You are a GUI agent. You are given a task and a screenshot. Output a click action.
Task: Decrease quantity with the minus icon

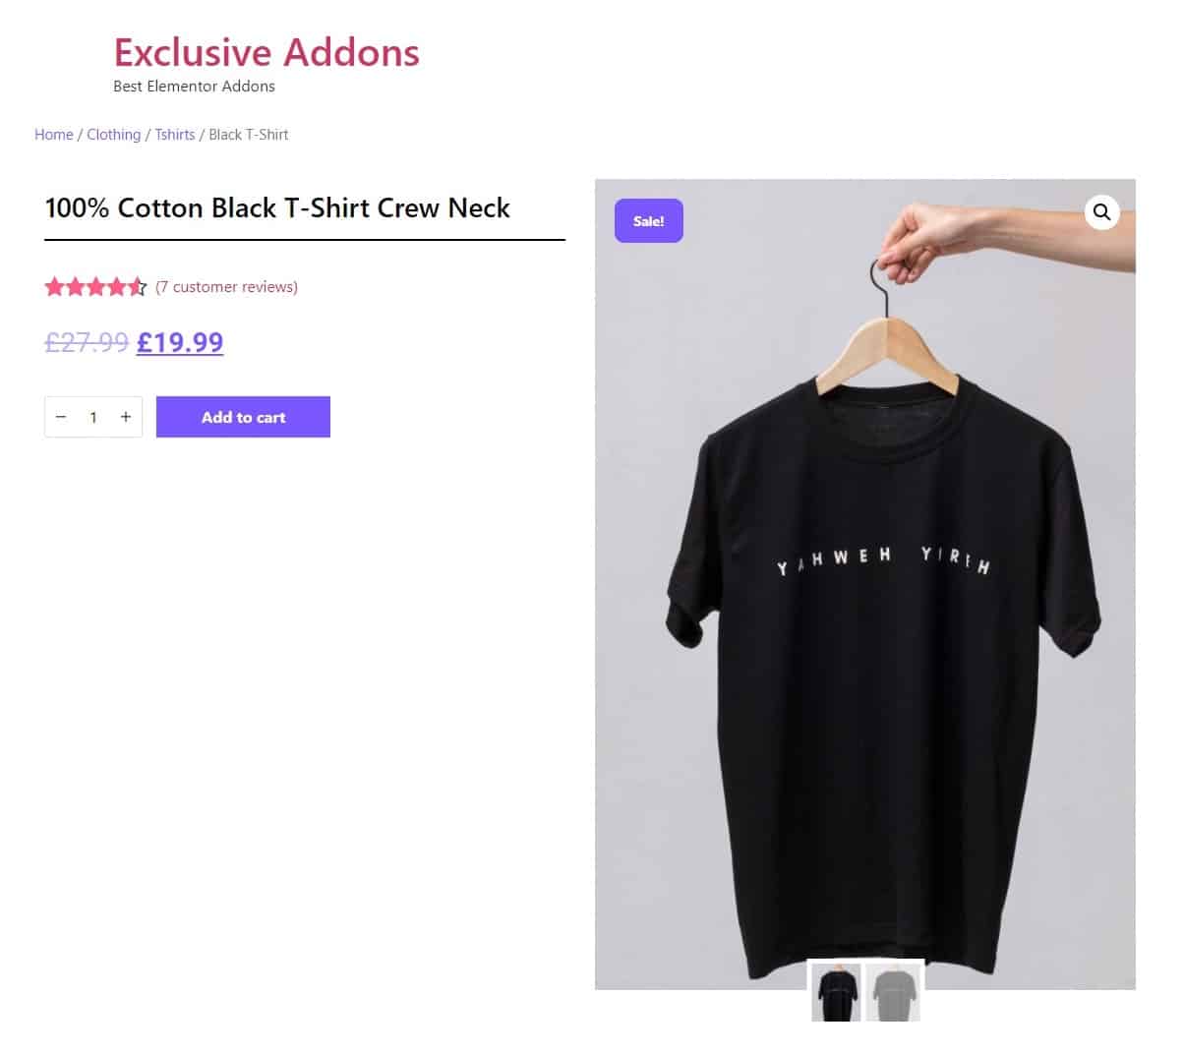[x=61, y=417]
